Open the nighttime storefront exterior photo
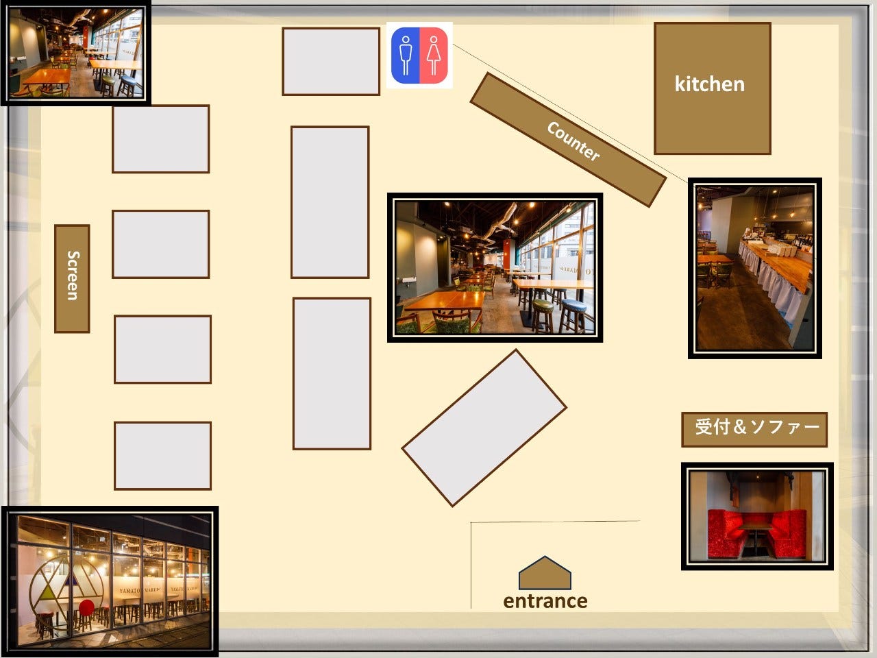Screen dimensions: 877x658 click(110, 580)
